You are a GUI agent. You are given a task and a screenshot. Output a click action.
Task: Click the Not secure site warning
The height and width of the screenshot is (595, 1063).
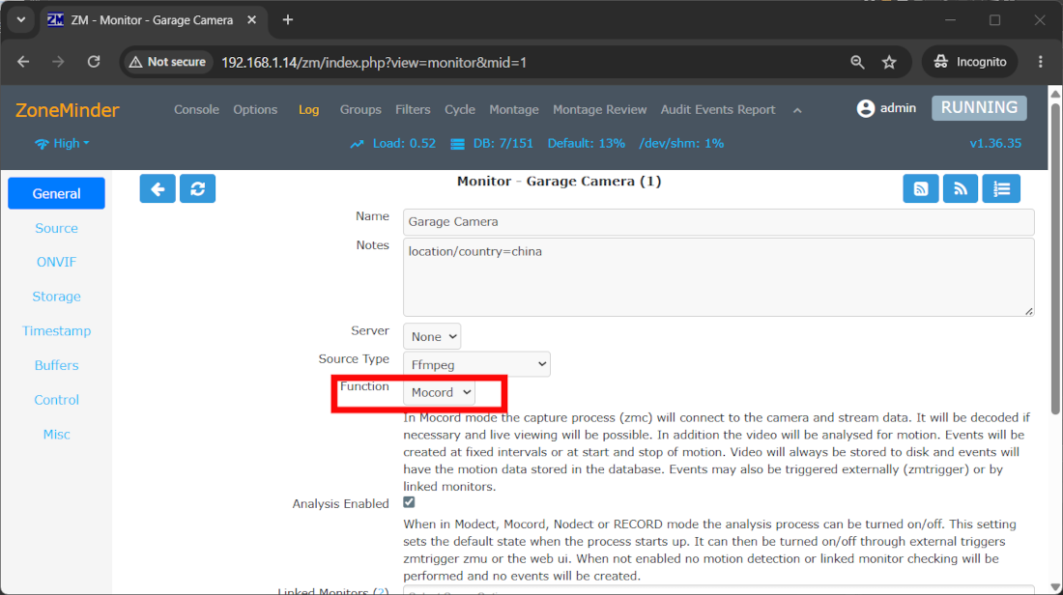point(167,62)
